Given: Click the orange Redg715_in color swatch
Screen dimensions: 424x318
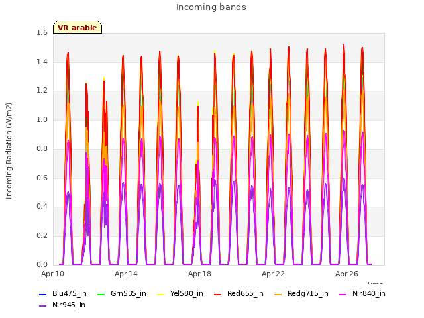Looking at the screenshot, I should click(278, 294).
